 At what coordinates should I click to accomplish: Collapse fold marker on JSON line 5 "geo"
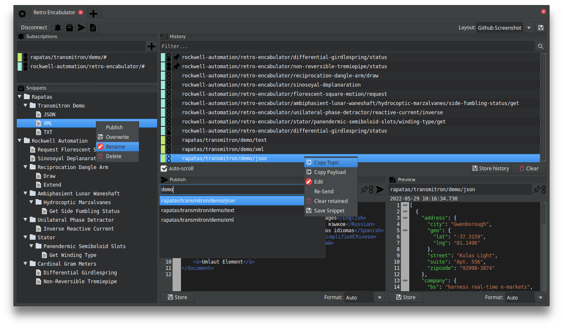click(x=405, y=230)
